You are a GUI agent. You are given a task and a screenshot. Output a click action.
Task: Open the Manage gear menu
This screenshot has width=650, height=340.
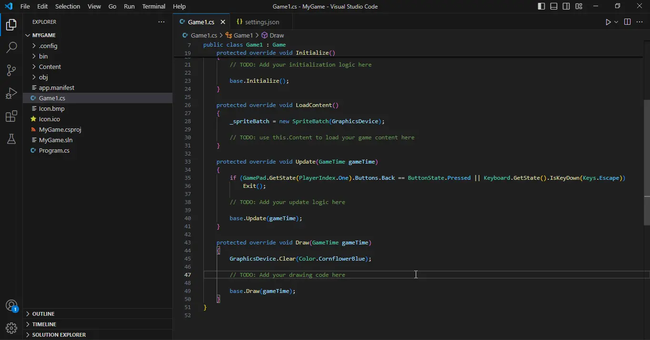[x=11, y=328]
